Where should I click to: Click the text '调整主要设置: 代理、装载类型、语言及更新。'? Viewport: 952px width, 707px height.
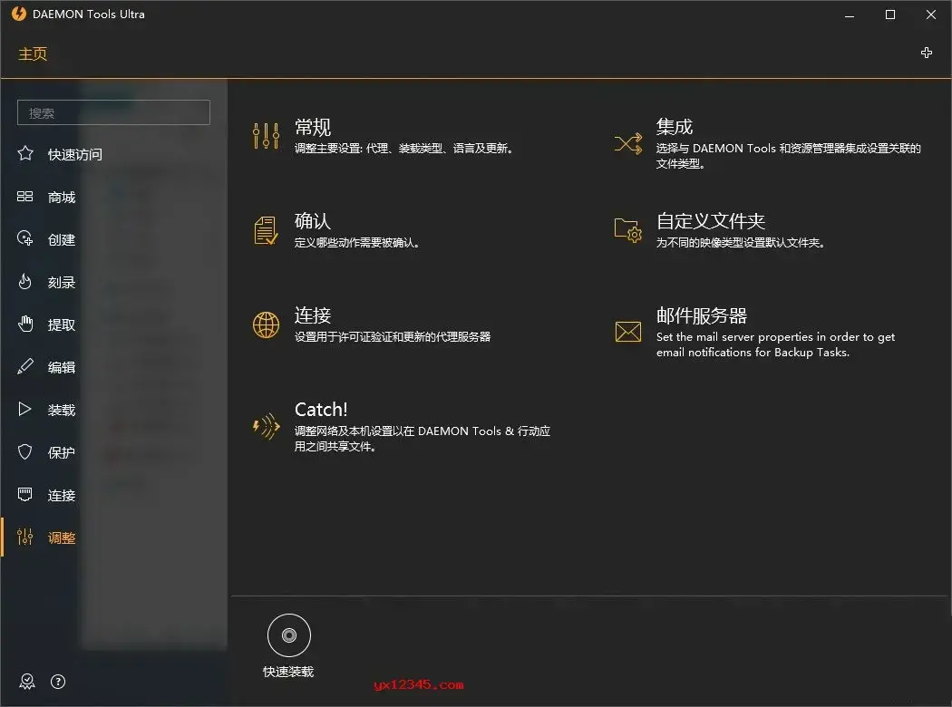coord(404,149)
